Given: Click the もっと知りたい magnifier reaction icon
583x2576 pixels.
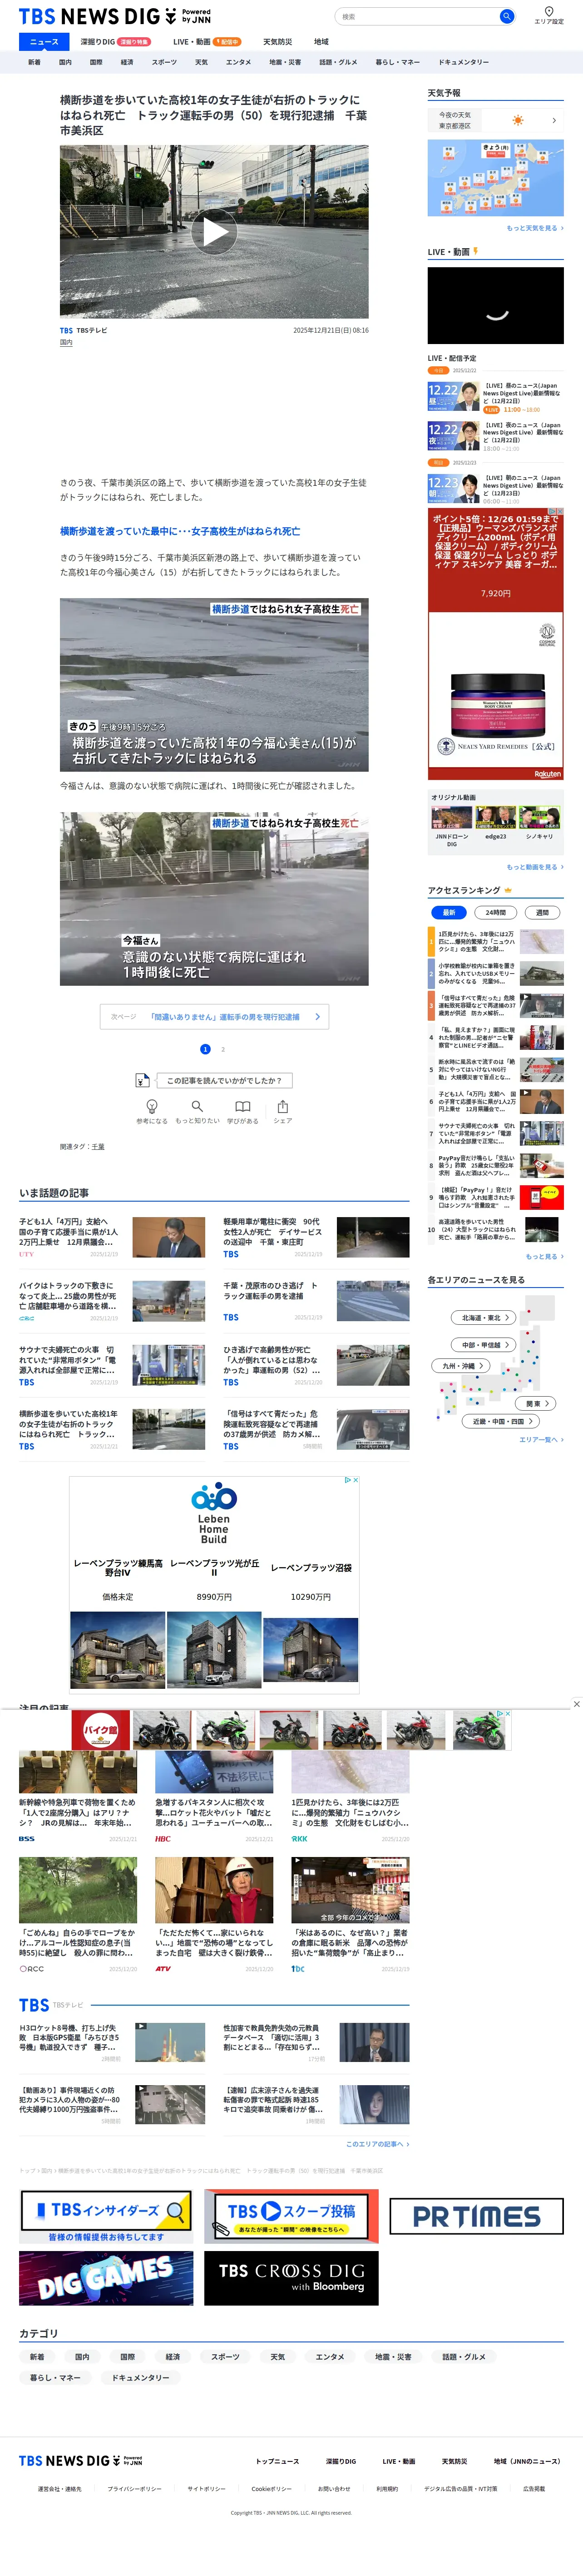Looking at the screenshot, I should pyautogui.click(x=198, y=1106).
